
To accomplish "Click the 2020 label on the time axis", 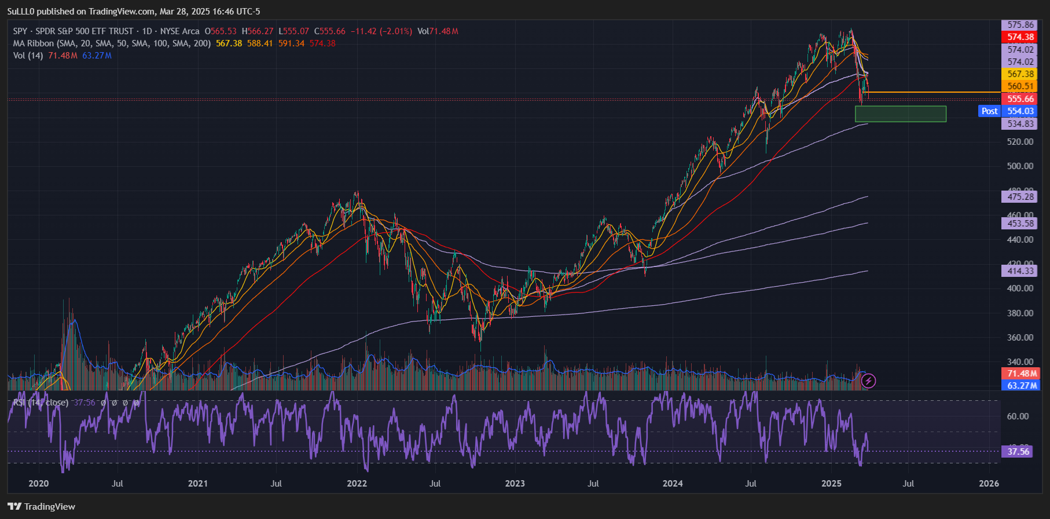I will click(39, 483).
